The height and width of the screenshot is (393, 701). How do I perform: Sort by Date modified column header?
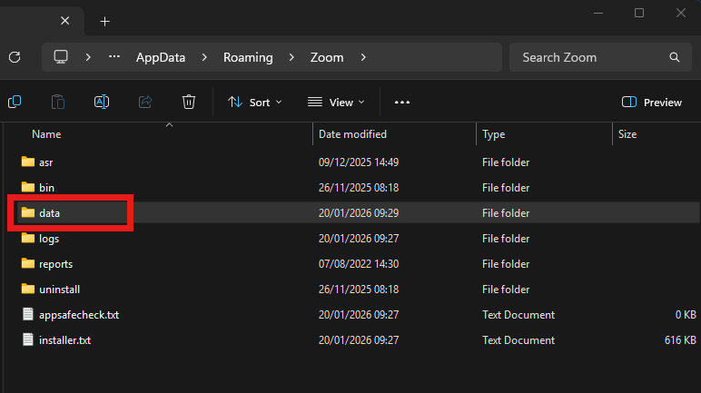coord(352,134)
